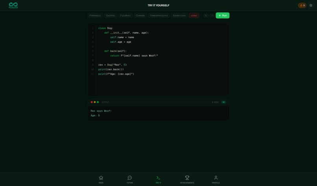This screenshot has width=317, height=186.
Task: Select the Try It terminal tab
Action: 158,179
